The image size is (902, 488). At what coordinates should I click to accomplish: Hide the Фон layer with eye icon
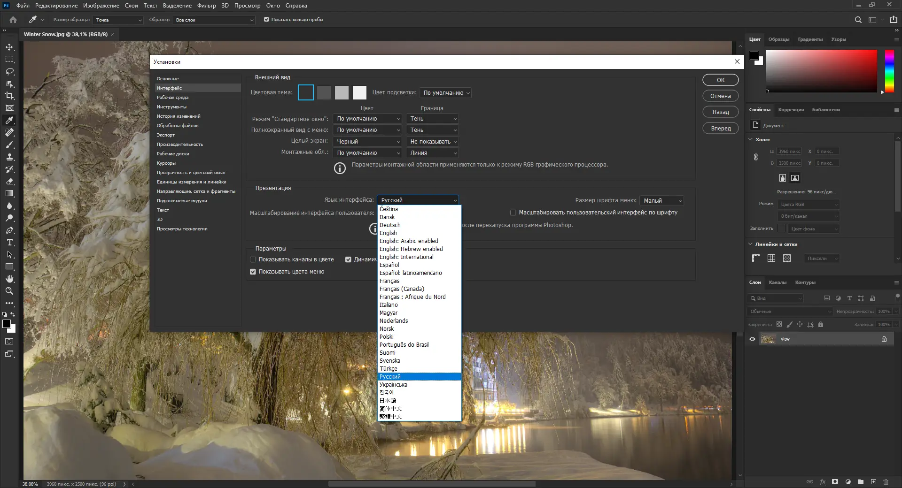(752, 339)
